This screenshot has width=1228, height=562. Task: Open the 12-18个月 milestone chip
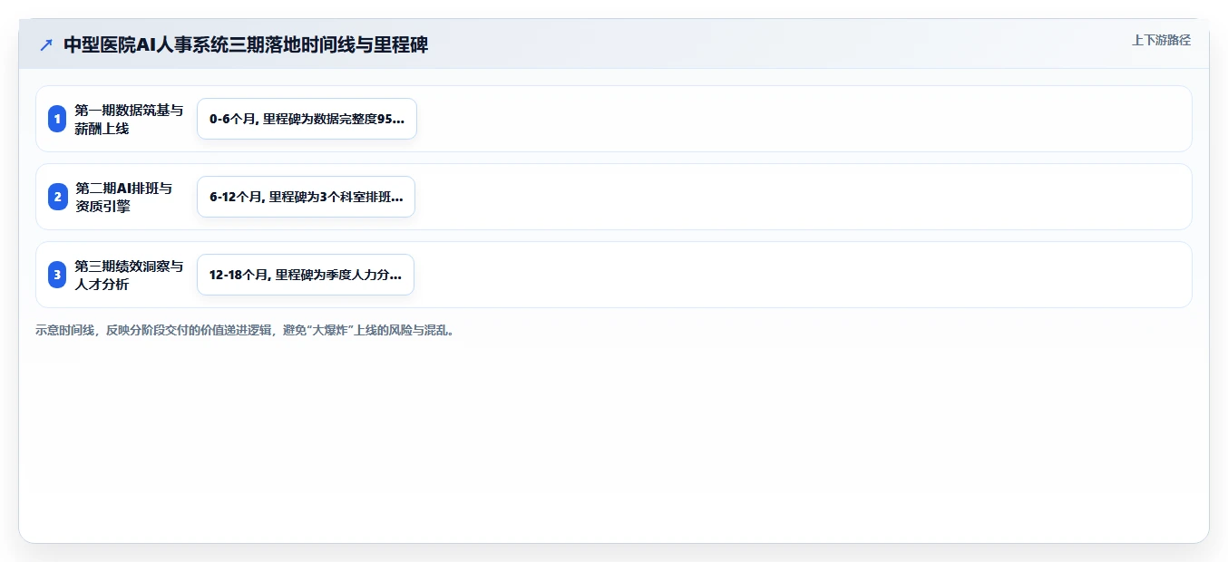(x=306, y=275)
